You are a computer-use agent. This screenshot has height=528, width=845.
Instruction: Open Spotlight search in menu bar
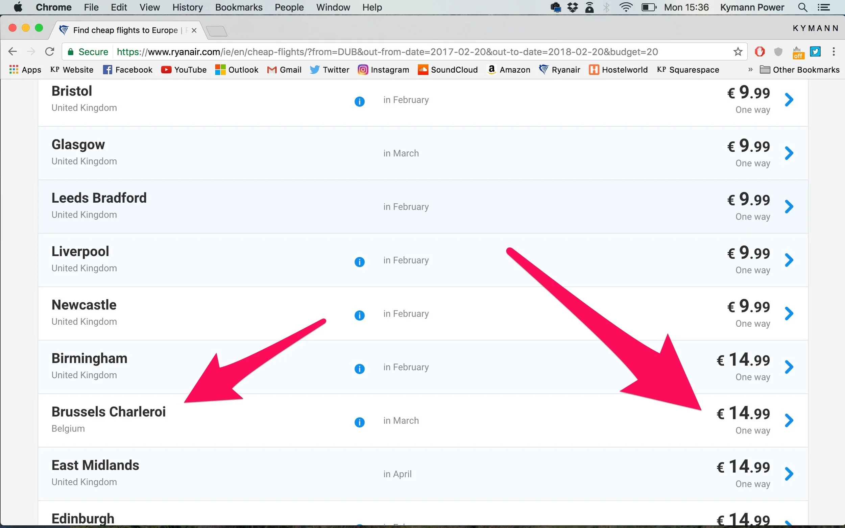[x=802, y=7]
